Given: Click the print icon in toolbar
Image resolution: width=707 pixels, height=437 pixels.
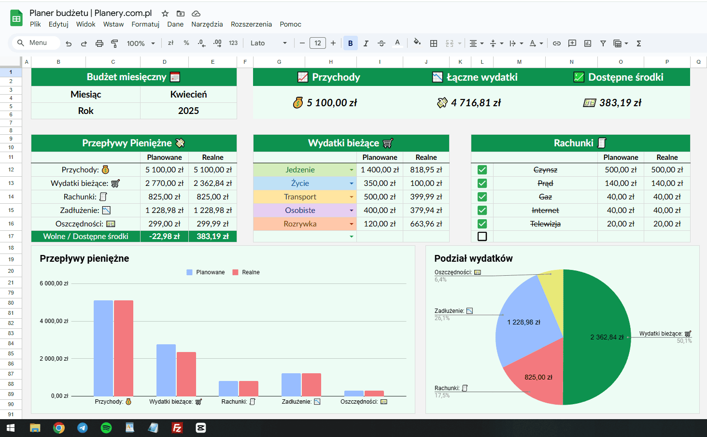Looking at the screenshot, I should tap(99, 43).
